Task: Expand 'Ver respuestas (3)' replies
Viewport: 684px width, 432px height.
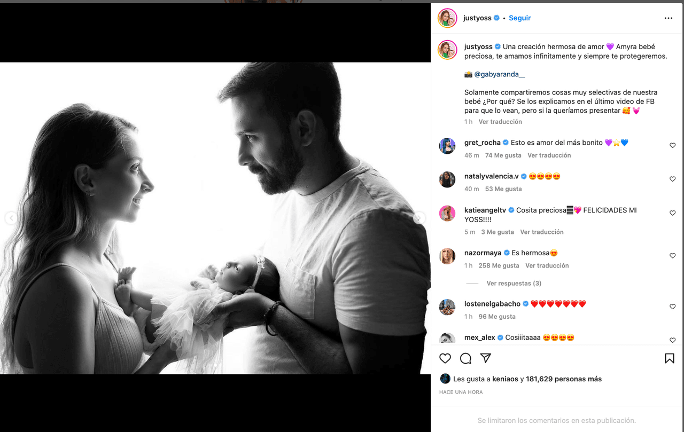Action: click(514, 284)
